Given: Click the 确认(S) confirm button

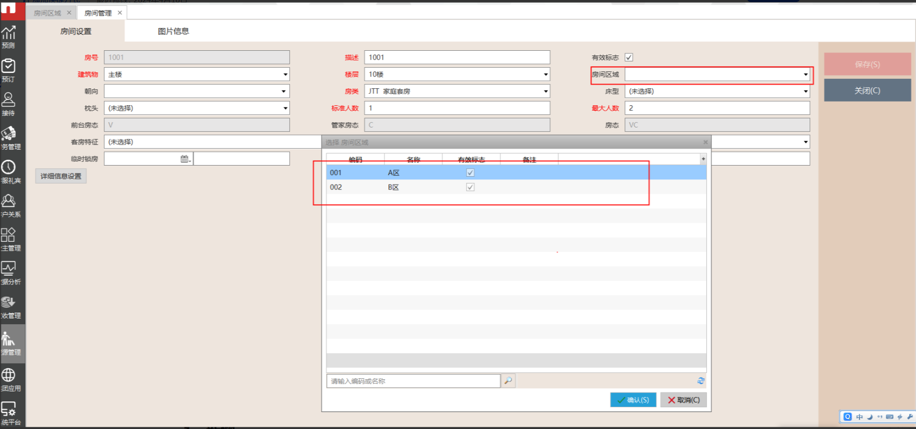Looking at the screenshot, I should [x=633, y=400].
